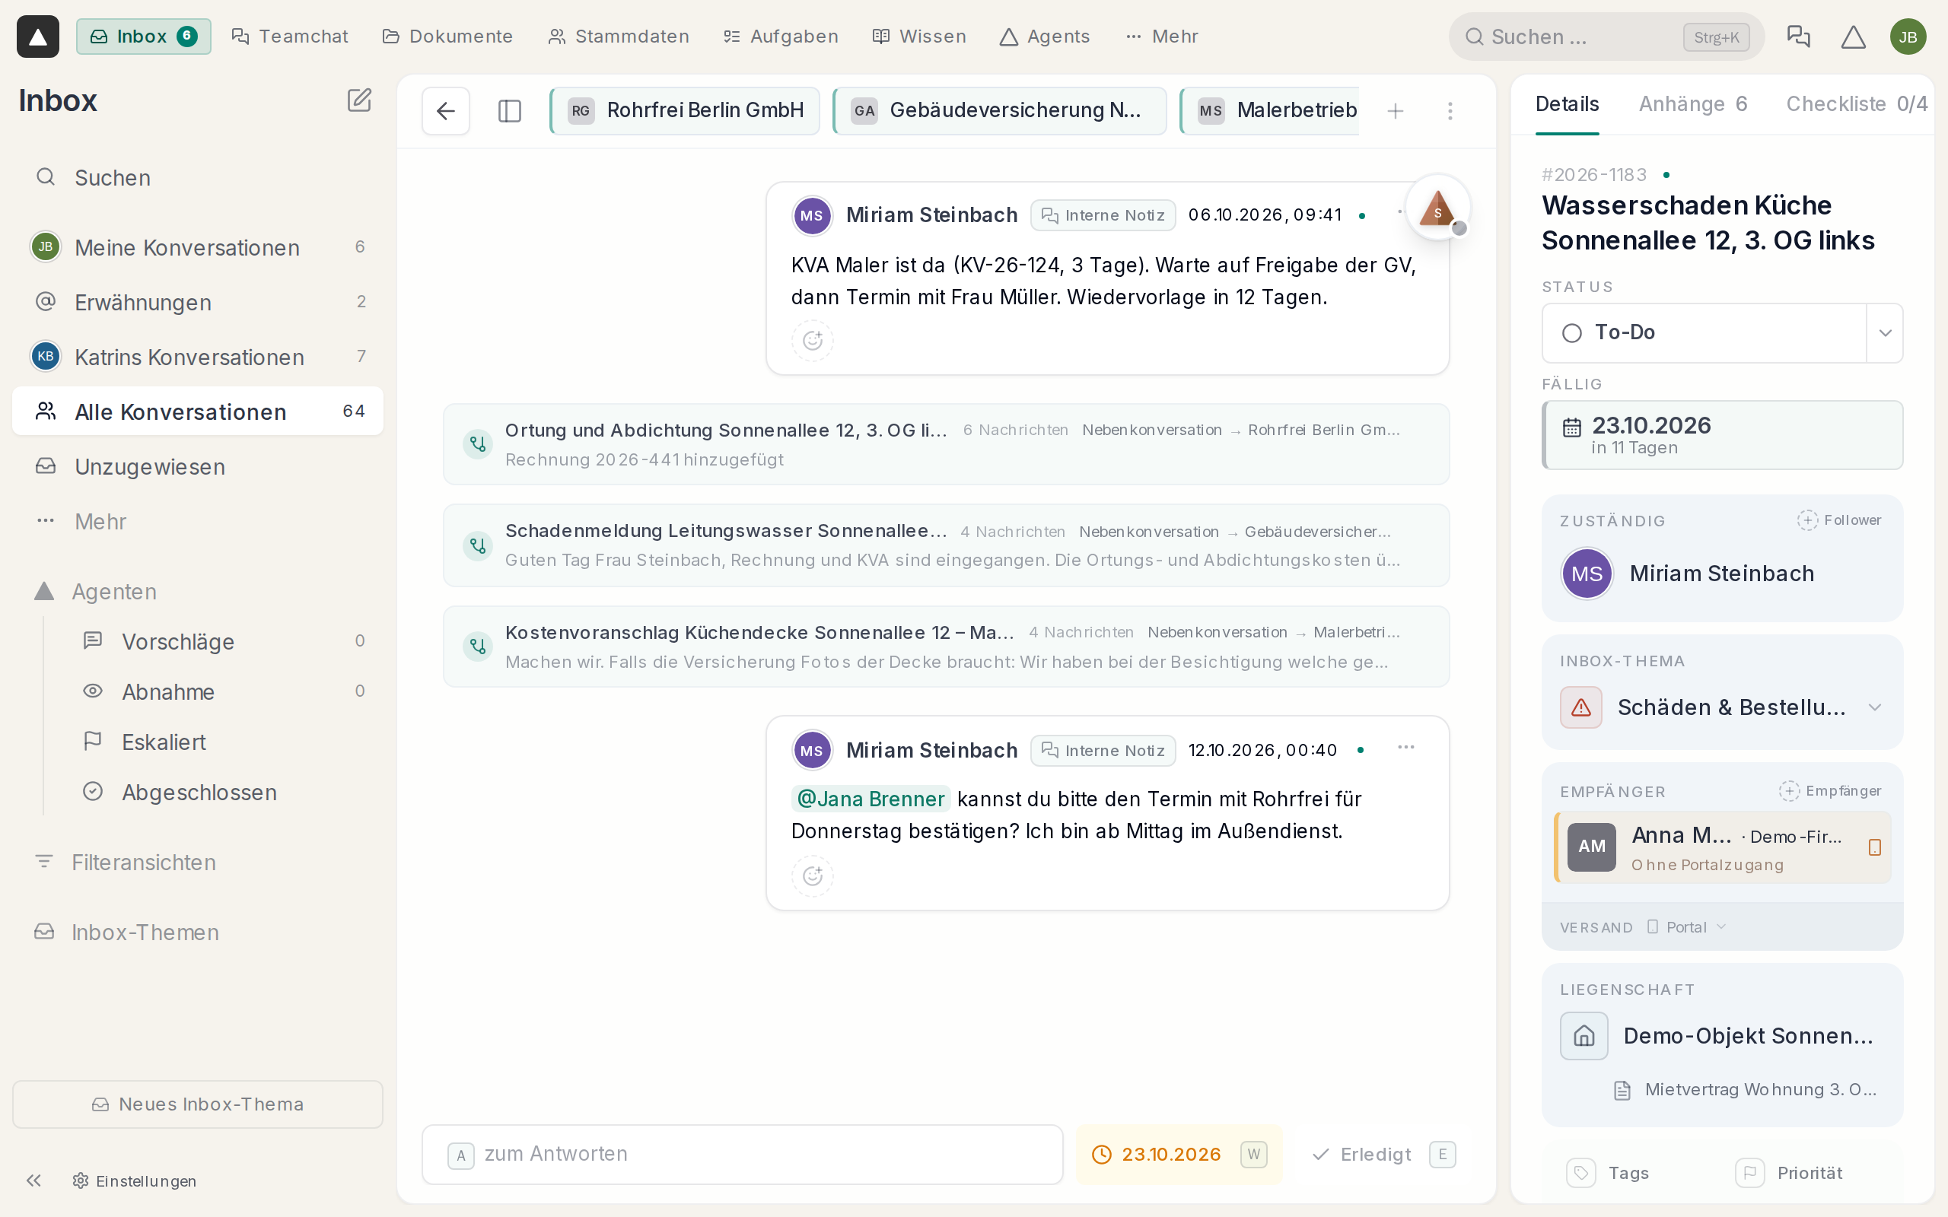Click the app logo in the top-left
This screenshot has height=1217, width=1948.
point(38,37)
